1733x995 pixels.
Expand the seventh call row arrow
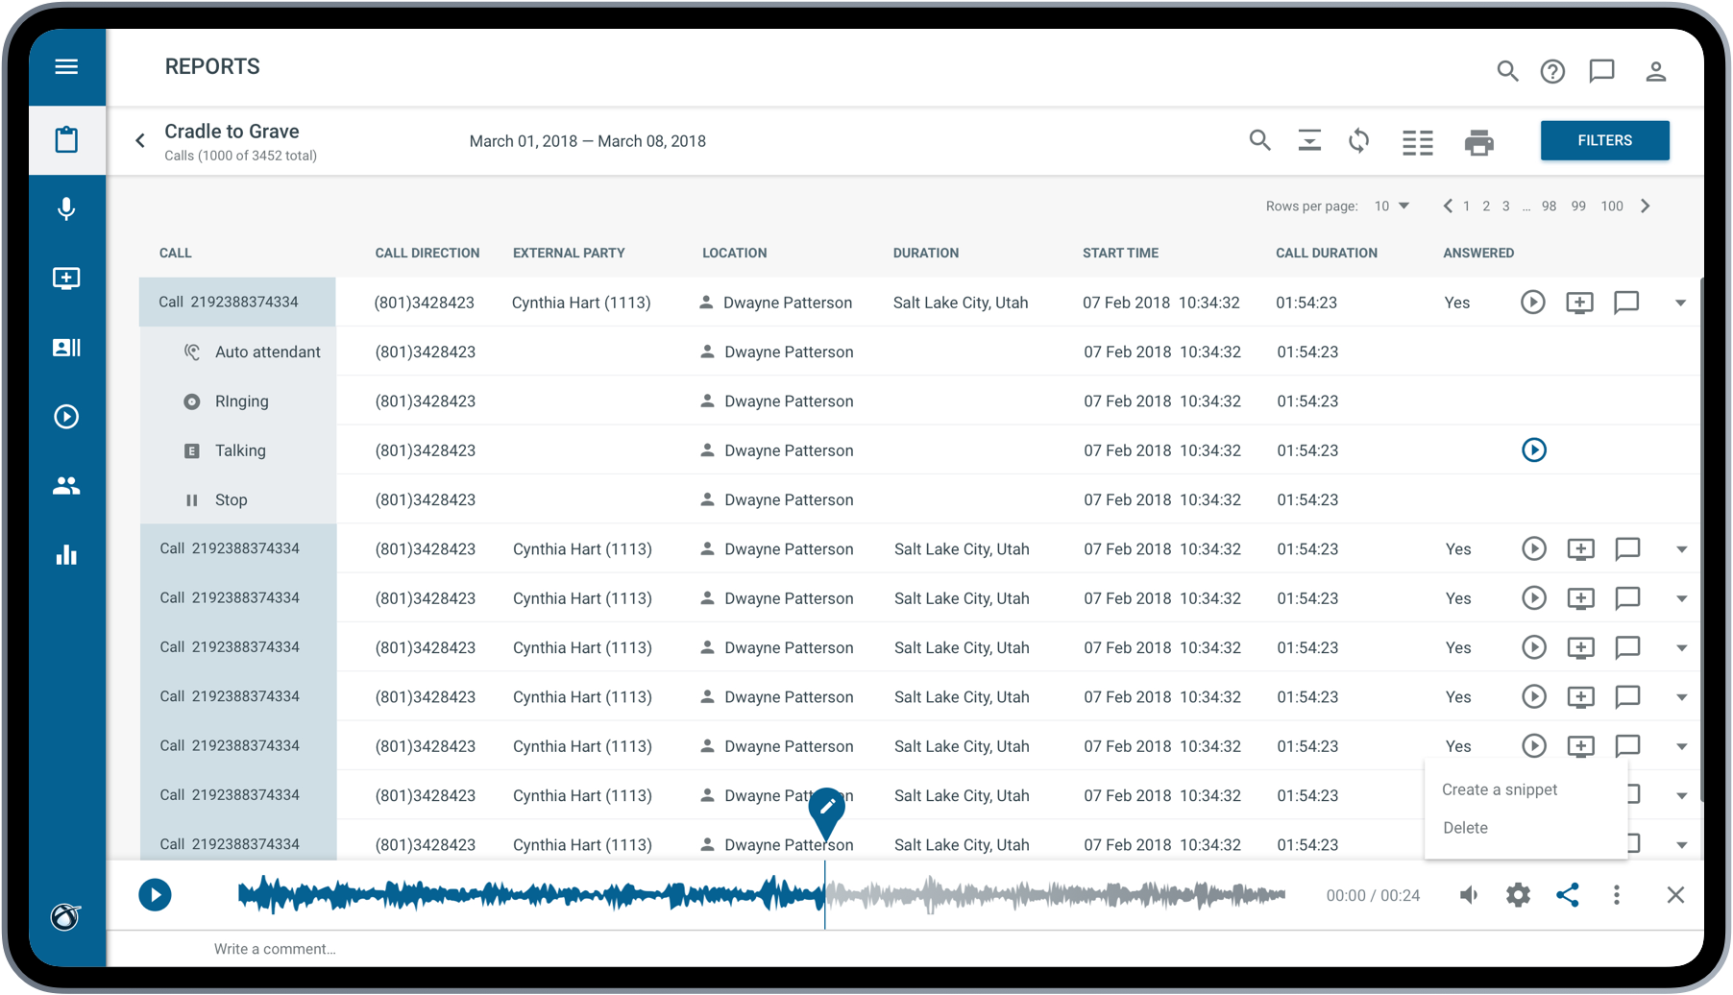[1681, 796]
